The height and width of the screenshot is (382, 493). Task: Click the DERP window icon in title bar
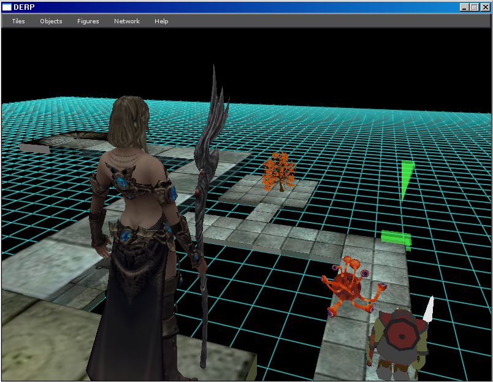[x=7, y=7]
